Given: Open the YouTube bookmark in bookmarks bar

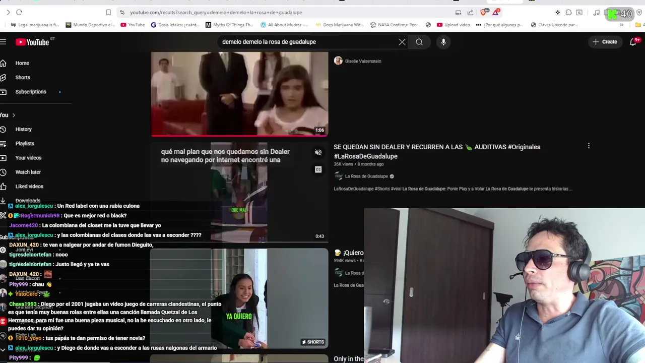Looking at the screenshot, I should [133, 25].
